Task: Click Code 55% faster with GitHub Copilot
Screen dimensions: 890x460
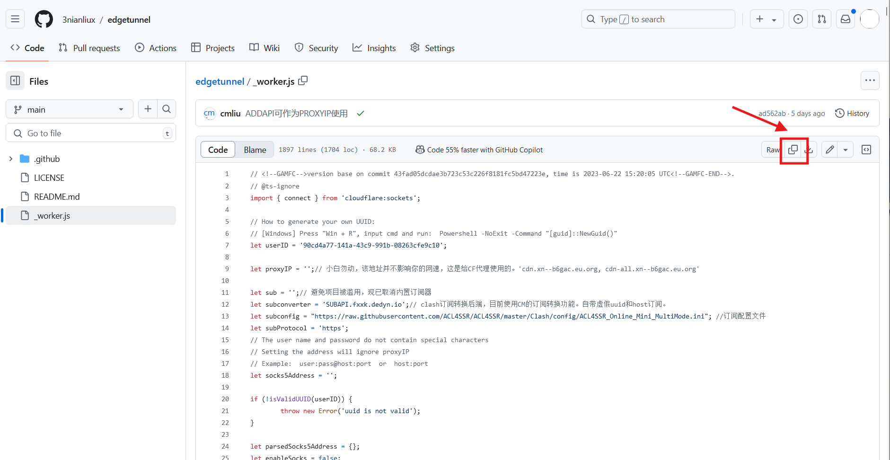Action: (x=479, y=150)
